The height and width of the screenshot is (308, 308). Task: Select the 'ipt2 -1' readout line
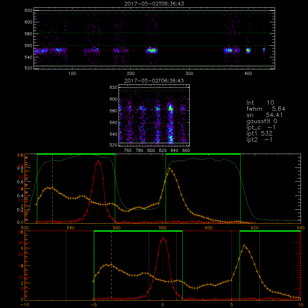(259, 140)
